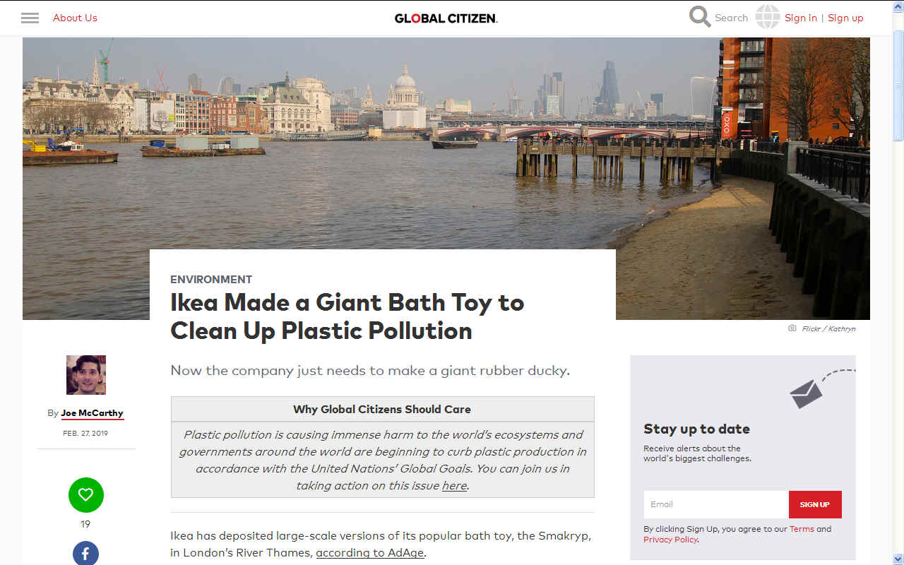Click the camera photo credit icon
This screenshot has height=565, width=904.
[x=792, y=328]
